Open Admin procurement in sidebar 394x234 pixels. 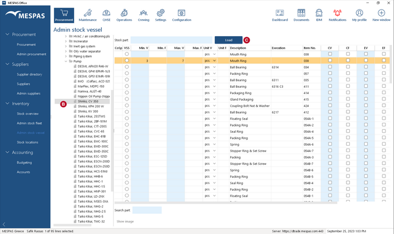(31, 54)
